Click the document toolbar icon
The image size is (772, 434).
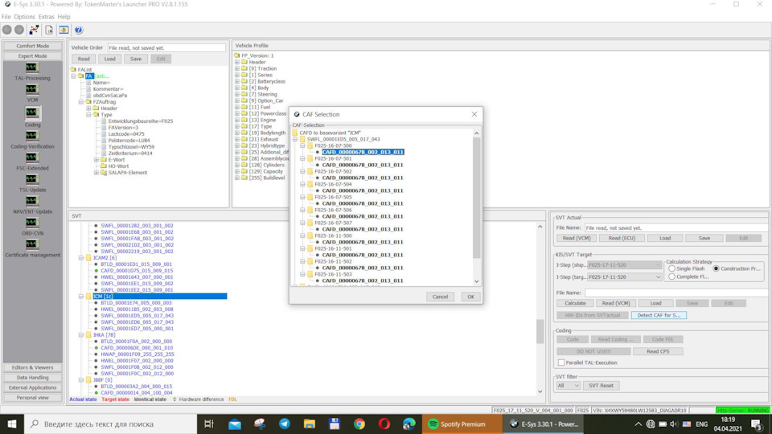[49, 30]
